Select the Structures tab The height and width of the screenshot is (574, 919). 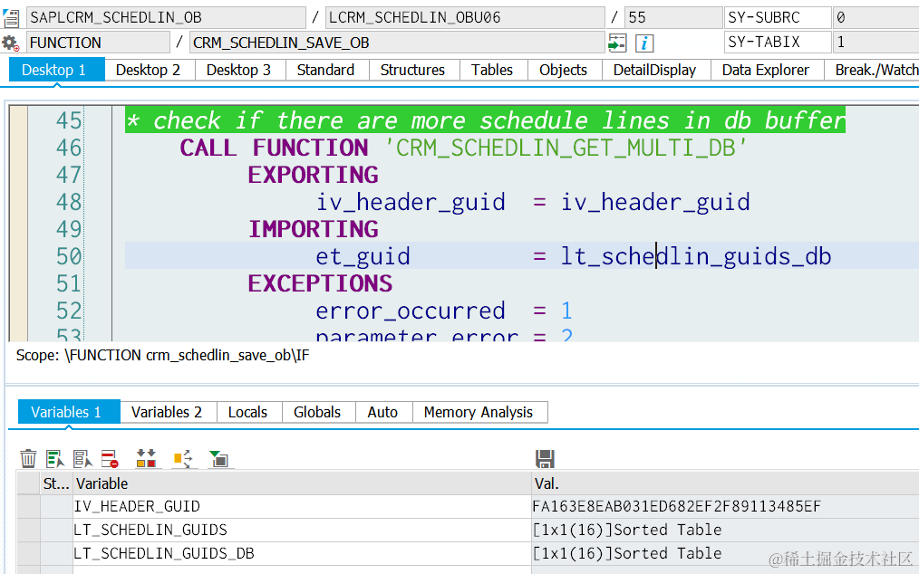[412, 70]
